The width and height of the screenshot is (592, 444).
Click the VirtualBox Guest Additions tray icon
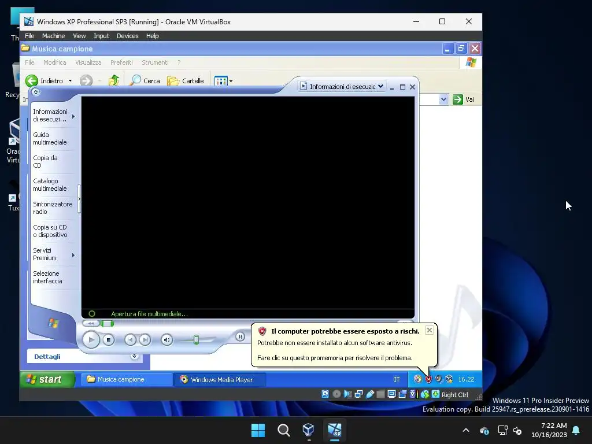pos(449,379)
